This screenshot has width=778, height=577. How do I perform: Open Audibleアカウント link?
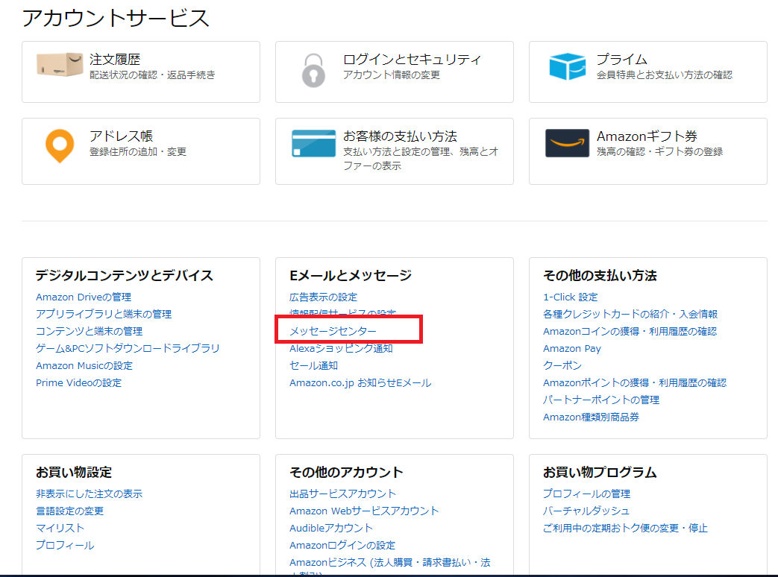click(331, 528)
